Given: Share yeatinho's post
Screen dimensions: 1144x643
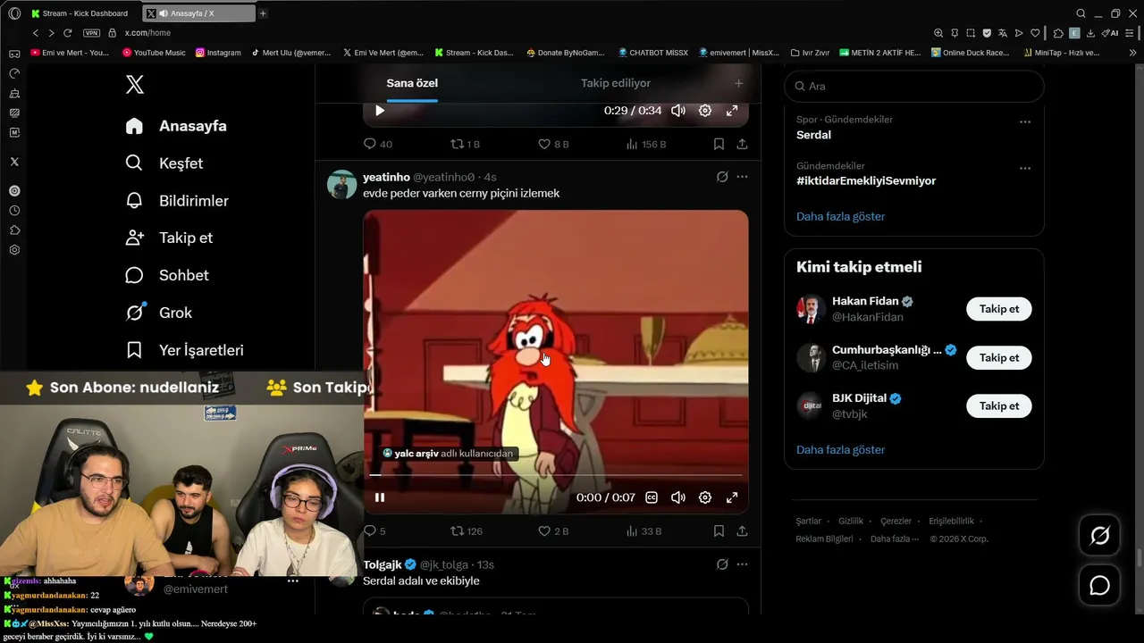Looking at the screenshot, I should pos(742,530).
